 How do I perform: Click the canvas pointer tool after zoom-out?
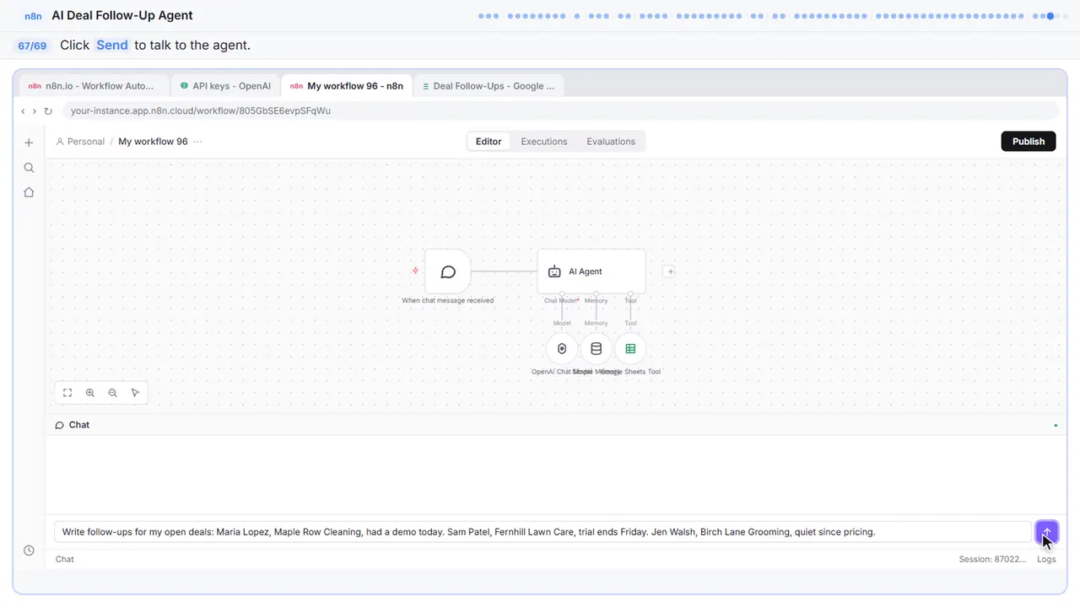pyautogui.click(x=135, y=393)
